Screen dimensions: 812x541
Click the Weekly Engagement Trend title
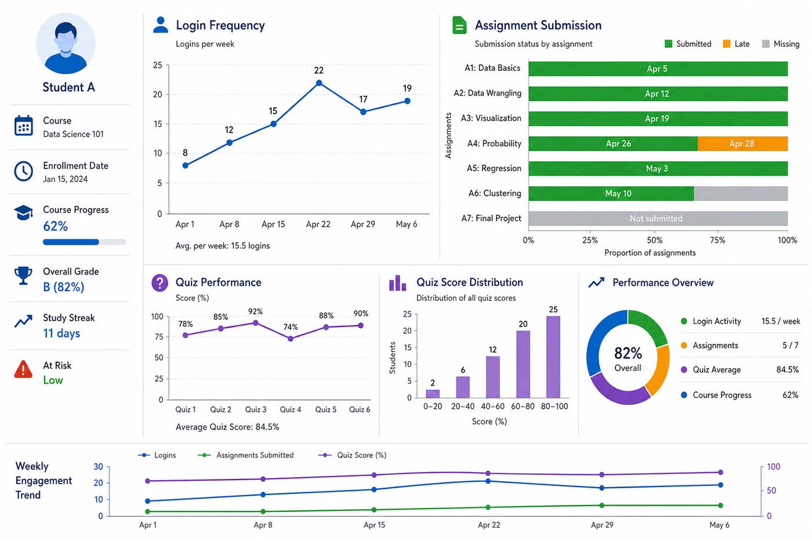point(43,481)
